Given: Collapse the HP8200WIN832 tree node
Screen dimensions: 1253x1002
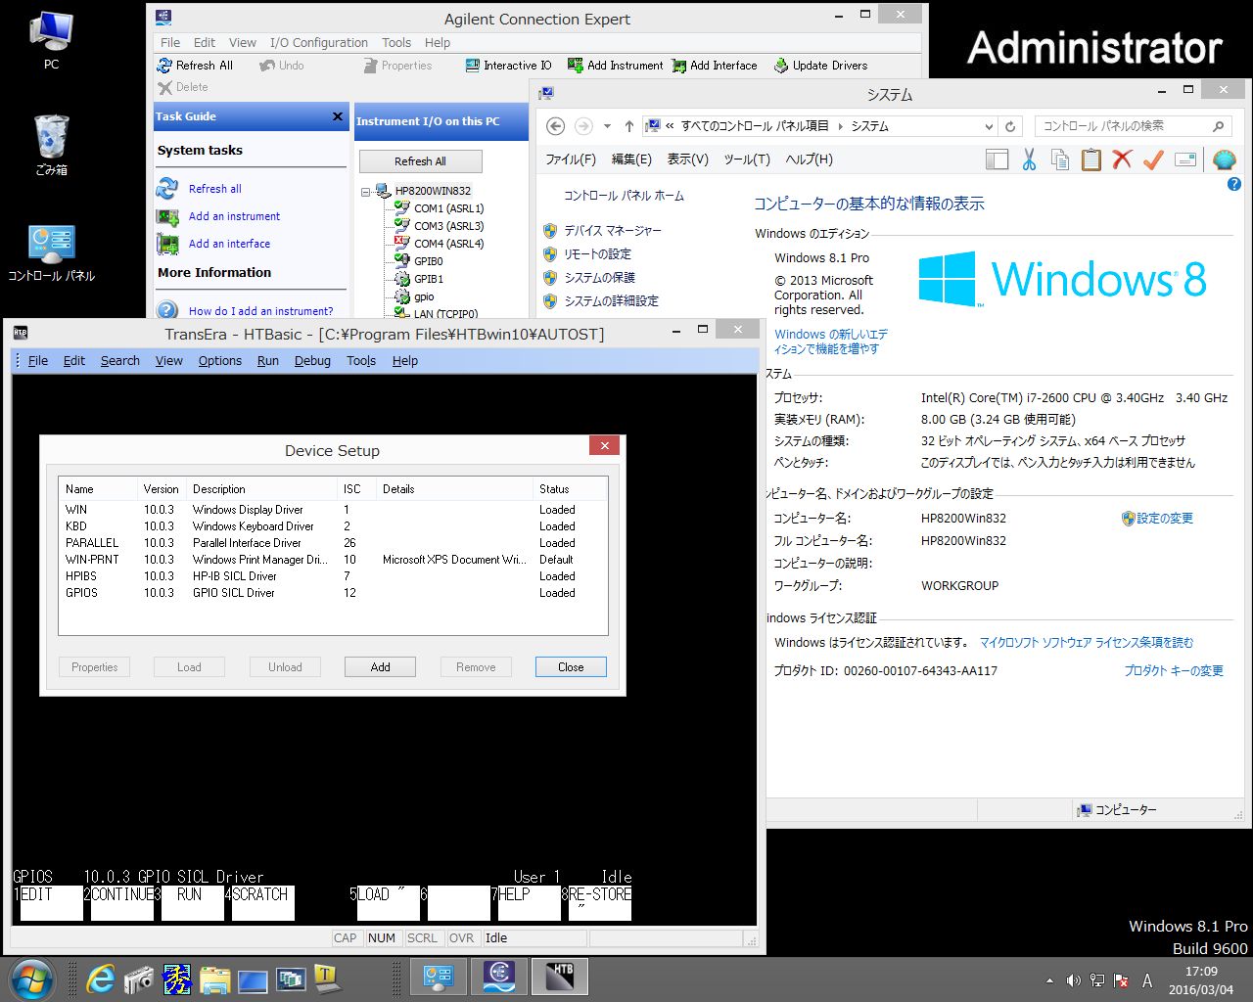Looking at the screenshot, I should click(365, 192).
